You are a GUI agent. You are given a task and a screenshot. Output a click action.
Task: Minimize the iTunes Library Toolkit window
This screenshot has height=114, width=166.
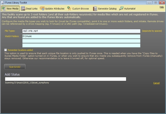149,3
